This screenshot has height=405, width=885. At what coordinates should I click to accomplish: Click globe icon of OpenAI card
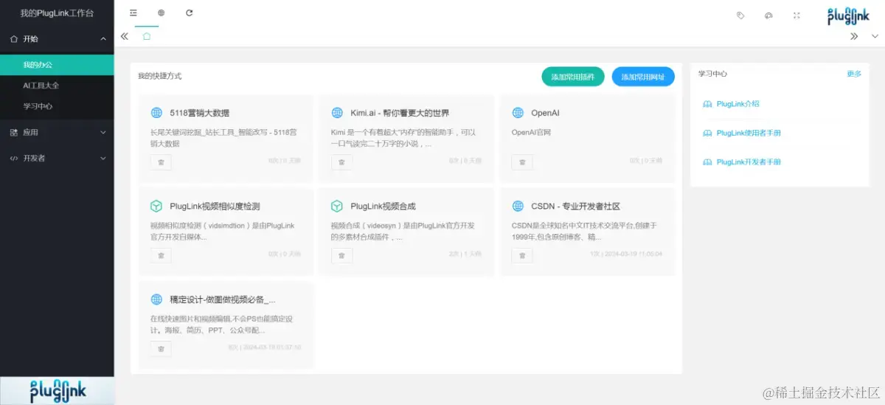[518, 113]
